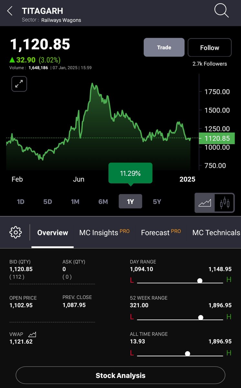This screenshot has width=241, height=388.
Task: Click the prev. close 1,087.95 value
Action: pyautogui.click(x=74, y=305)
